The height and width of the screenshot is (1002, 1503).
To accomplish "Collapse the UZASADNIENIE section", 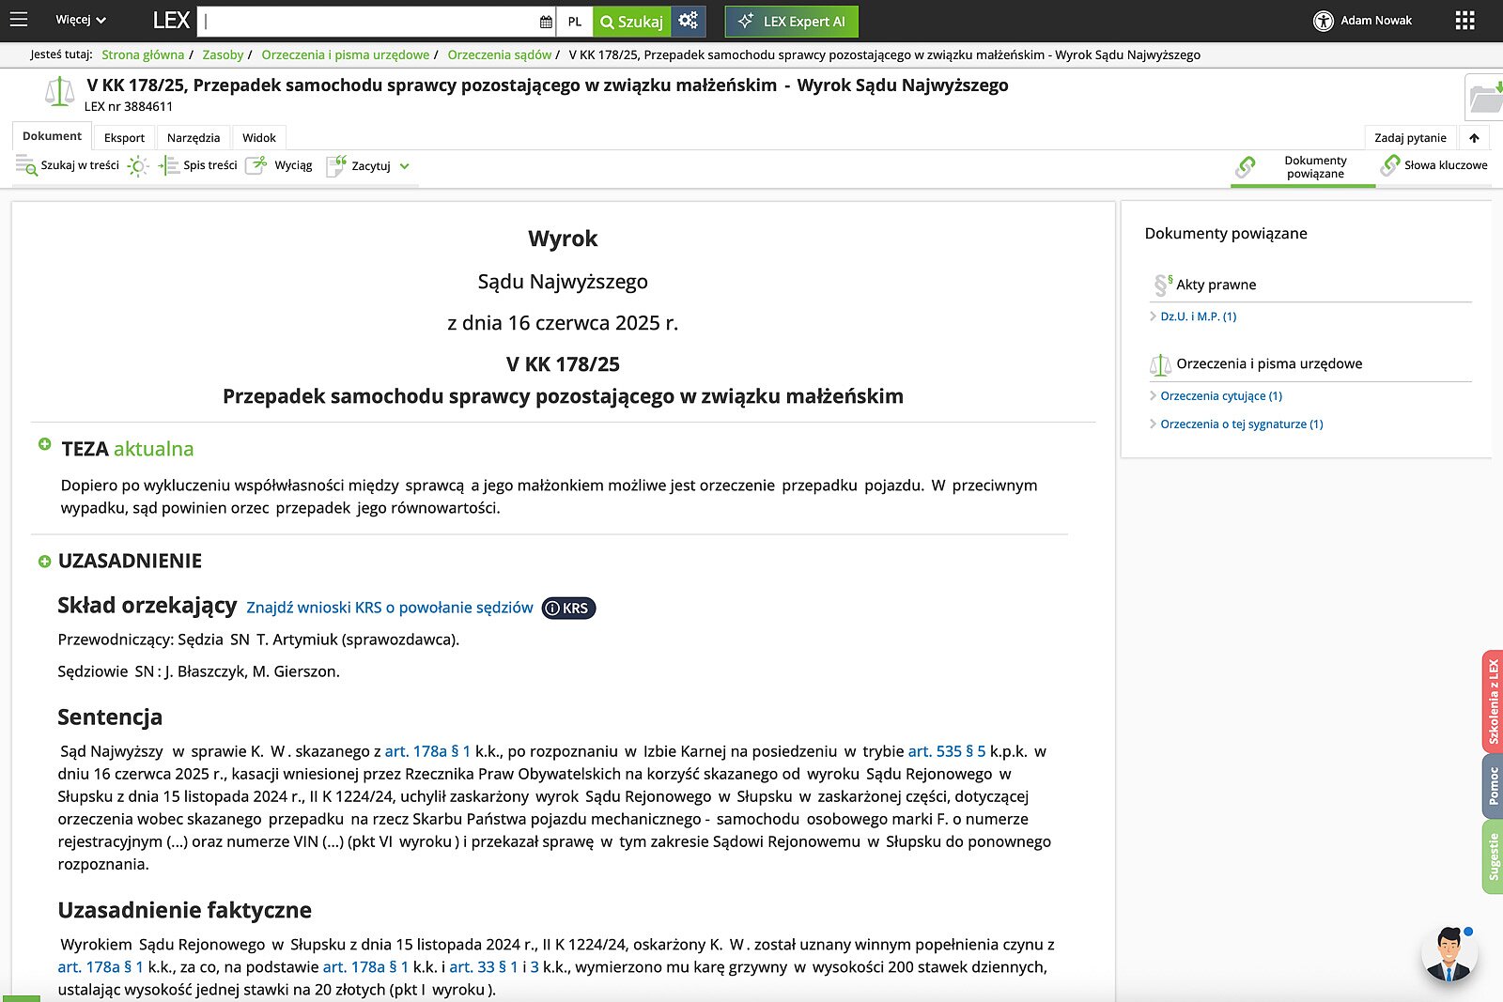I will 44,562.
